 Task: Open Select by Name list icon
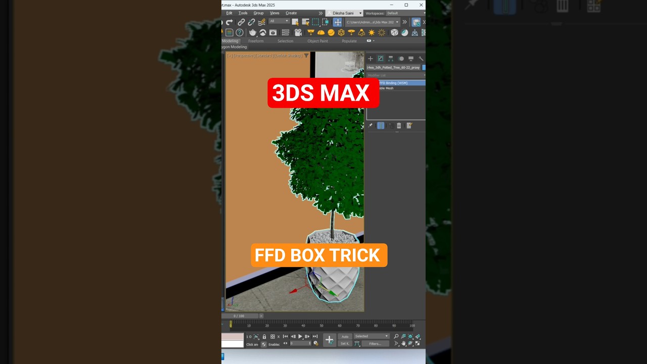(x=305, y=22)
